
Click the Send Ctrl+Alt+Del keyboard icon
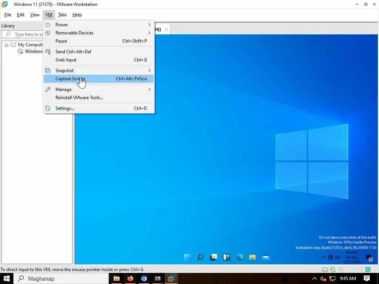(48, 52)
